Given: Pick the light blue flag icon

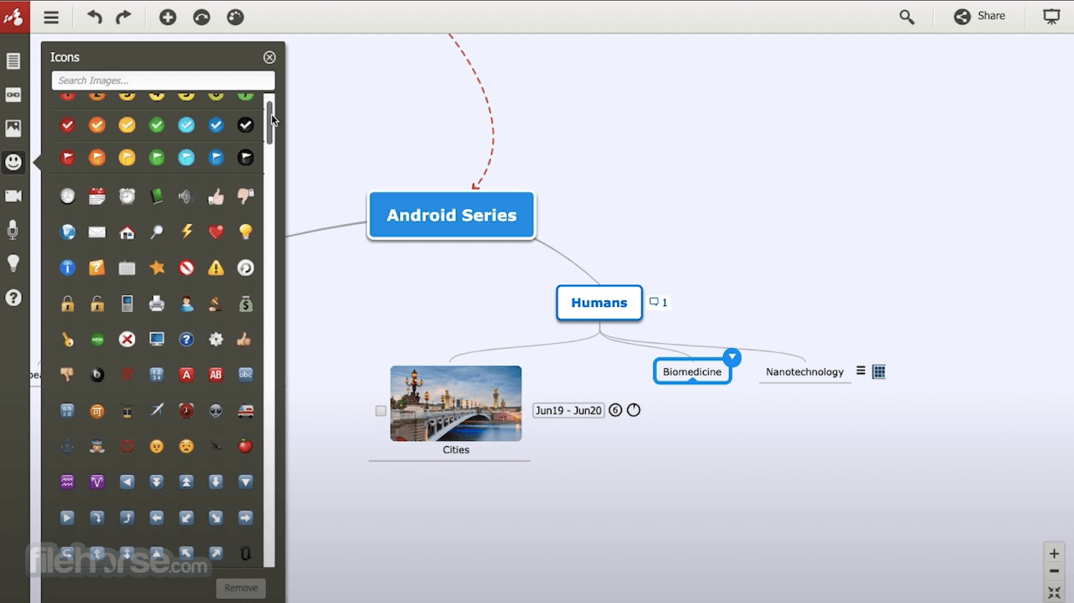Looking at the screenshot, I should coord(186,158).
